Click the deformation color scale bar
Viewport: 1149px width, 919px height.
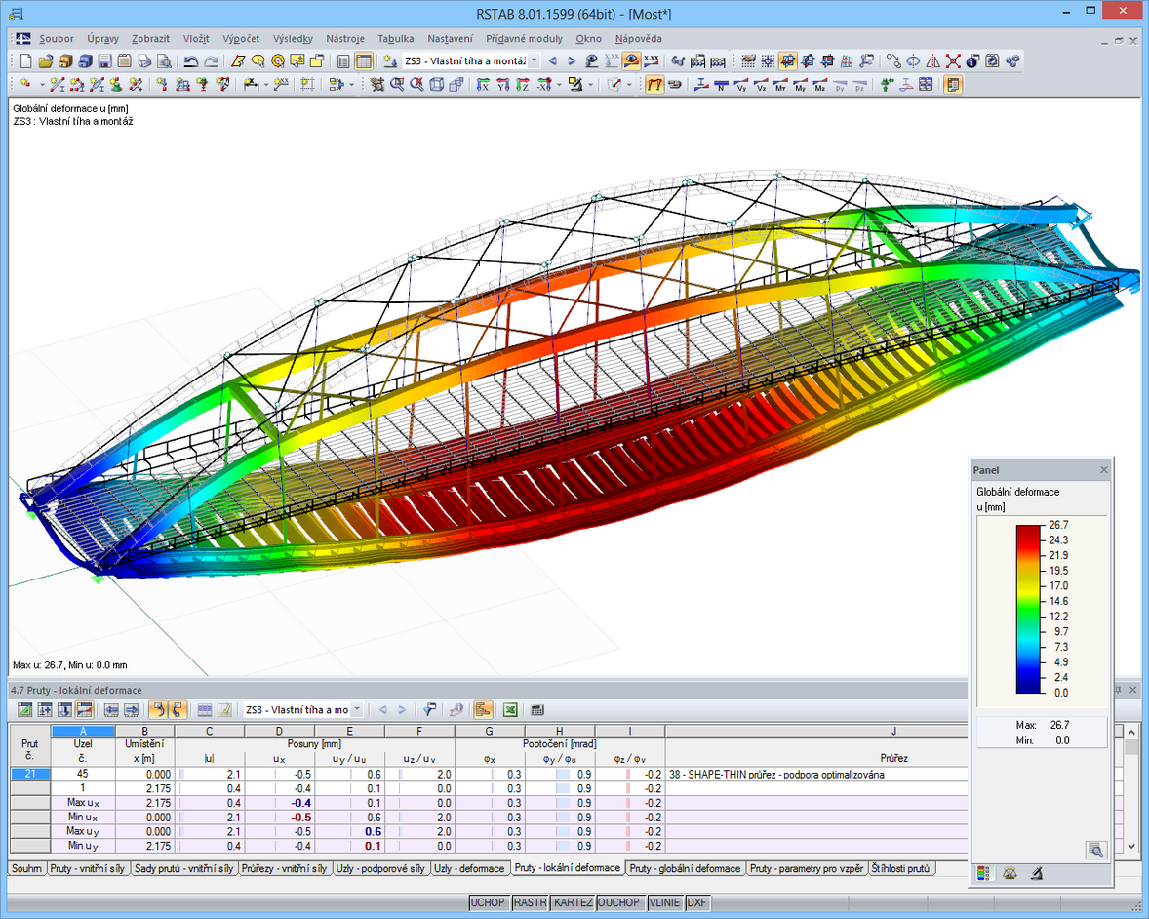pos(1029,609)
